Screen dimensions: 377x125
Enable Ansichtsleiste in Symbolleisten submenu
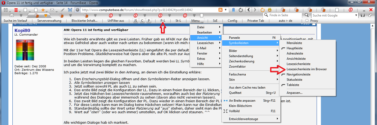[307, 59]
